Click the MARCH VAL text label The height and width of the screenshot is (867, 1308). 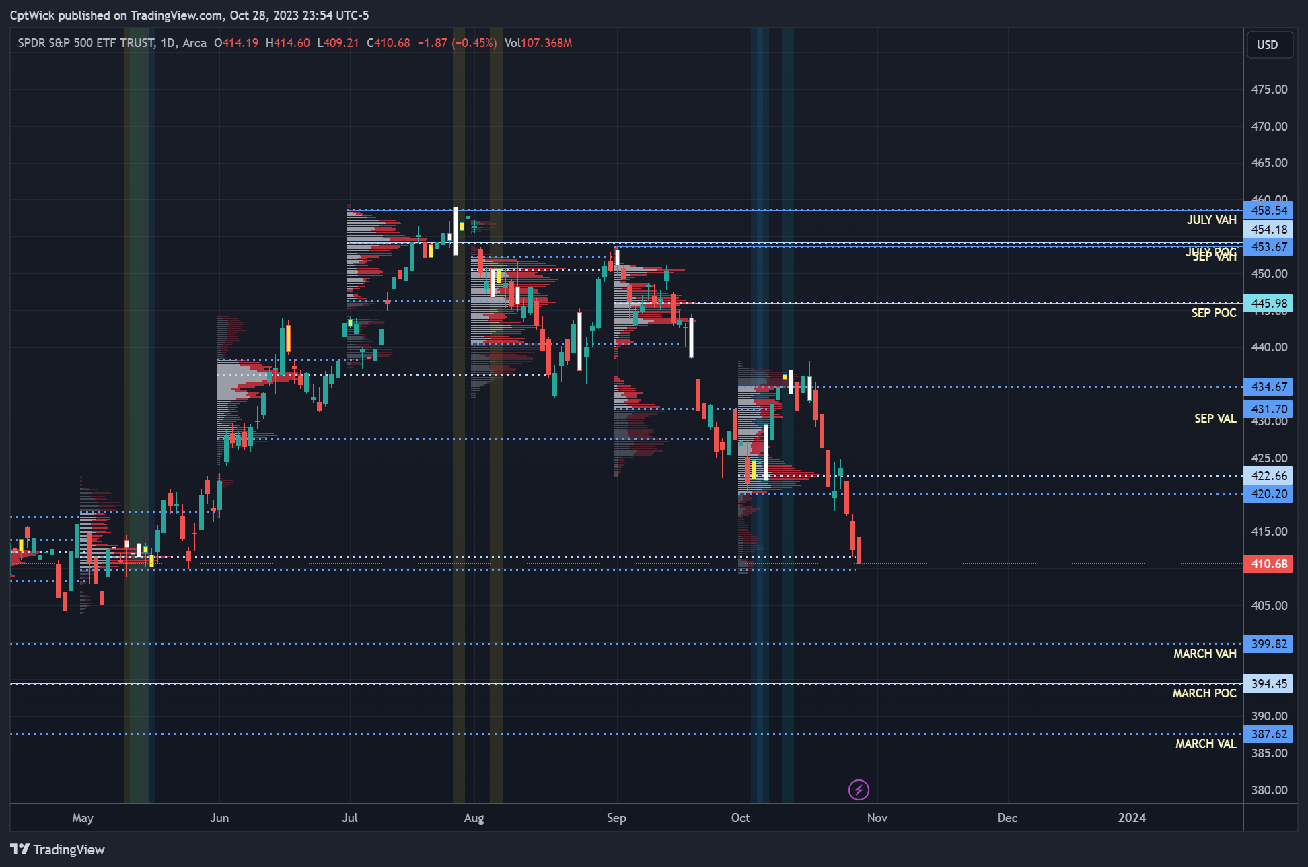[1205, 744]
